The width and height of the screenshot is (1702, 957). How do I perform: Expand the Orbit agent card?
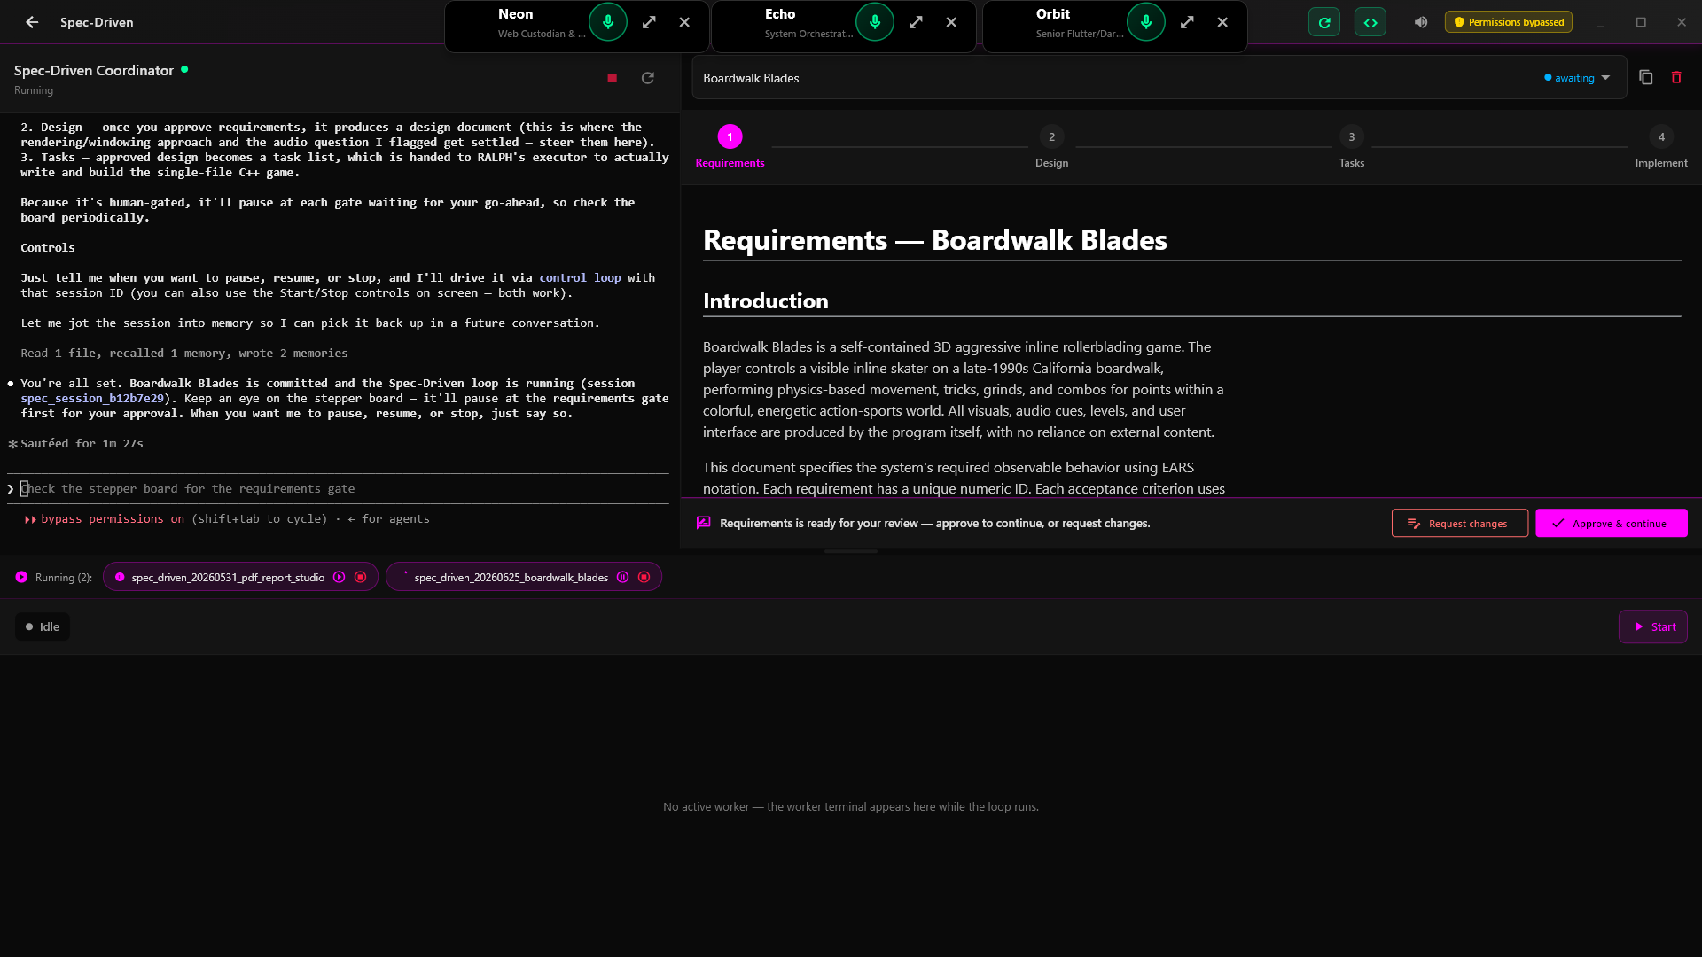tap(1187, 22)
